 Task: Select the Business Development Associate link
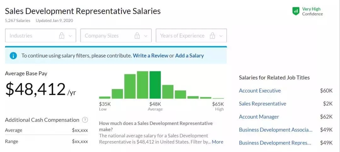pyautogui.click(x=275, y=130)
